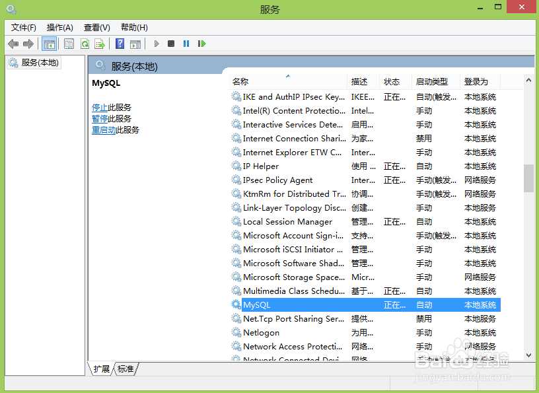Click the Pause Service icon

click(x=186, y=44)
